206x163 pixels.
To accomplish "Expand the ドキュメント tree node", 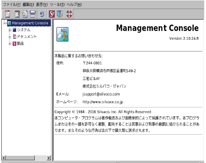I will [x=10, y=37].
